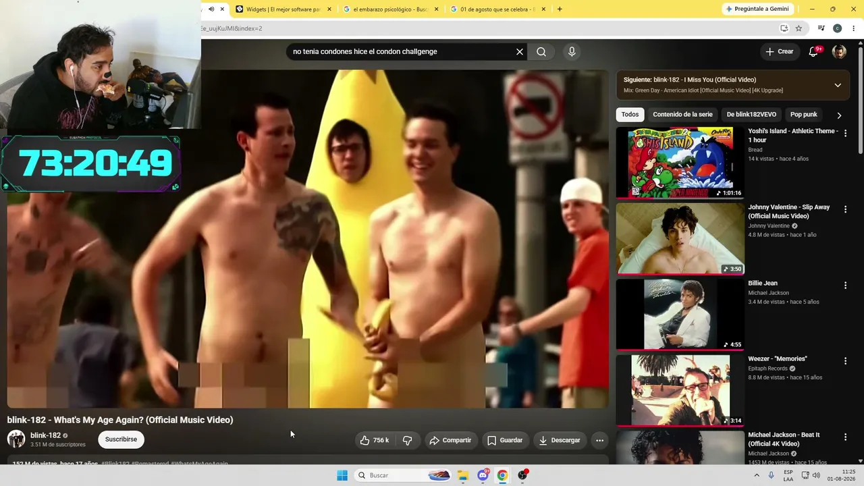Close the Widgets tab
The height and width of the screenshot is (486, 864).
tap(329, 9)
